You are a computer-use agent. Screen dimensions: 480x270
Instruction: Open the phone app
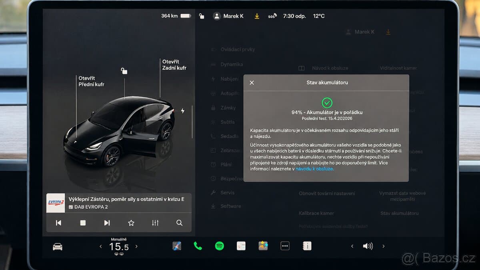[x=198, y=246]
